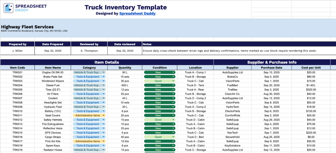Click Safety Helmets Good condition chip

pos(160,120)
